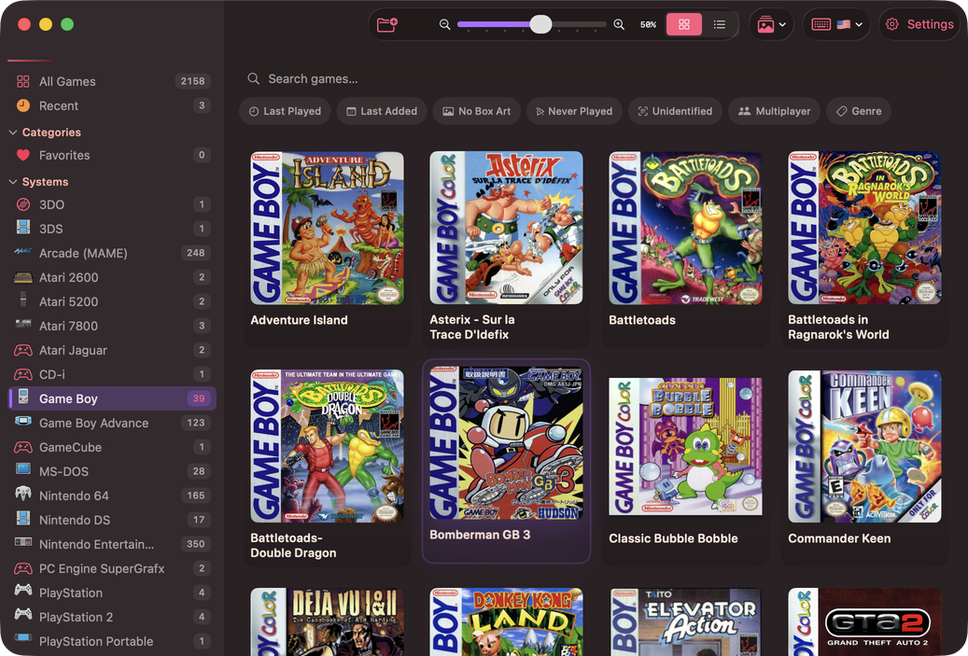
Task: Click the Recent clock icon
Action: pos(22,105)
